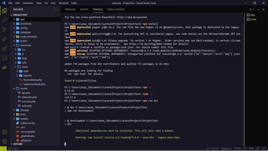This screenshot has height=151, width=268.
Task: Open the Go menu
Action: (46, 3)
